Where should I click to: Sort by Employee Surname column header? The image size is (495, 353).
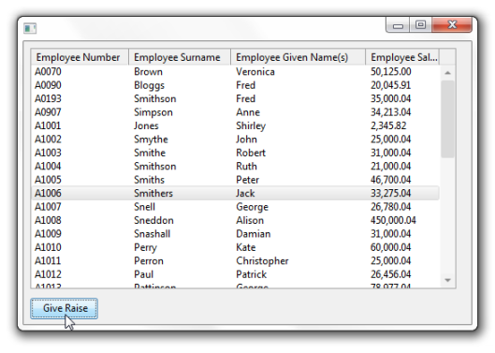tap(180, 57)
